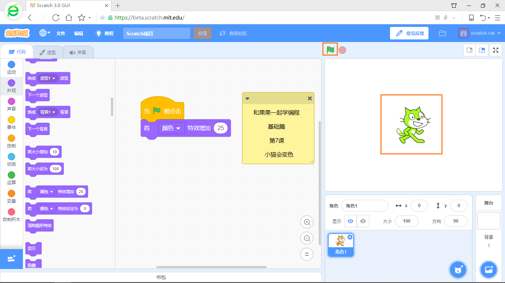The image size is (505, 283).
Task: Show the sprite with eye button
Action: click(x=350, y=221)
